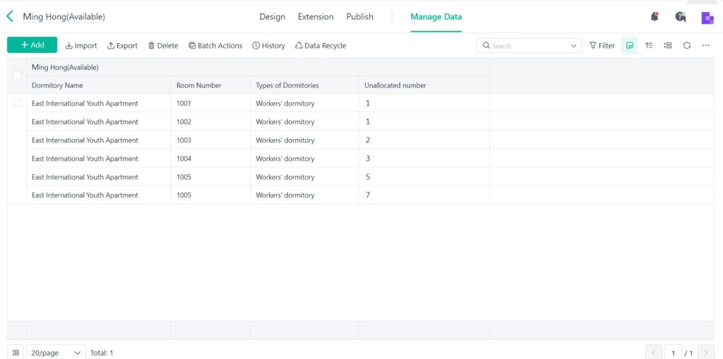Toggle the highlighted comment view icon
This screenshot has width=723, height=359.
click(629, 46)
